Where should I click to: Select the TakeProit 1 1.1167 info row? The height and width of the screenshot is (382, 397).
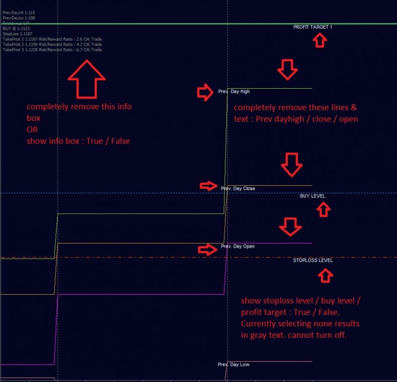[x=52, y=39]
